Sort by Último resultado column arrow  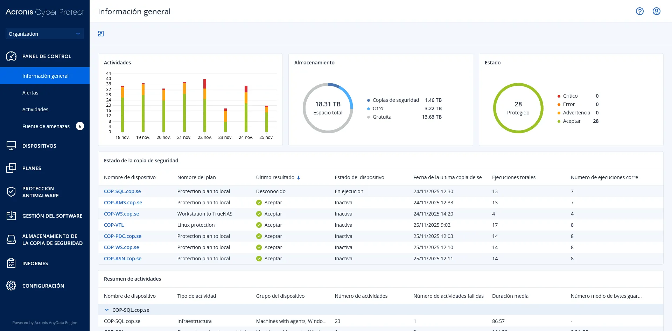299,177
